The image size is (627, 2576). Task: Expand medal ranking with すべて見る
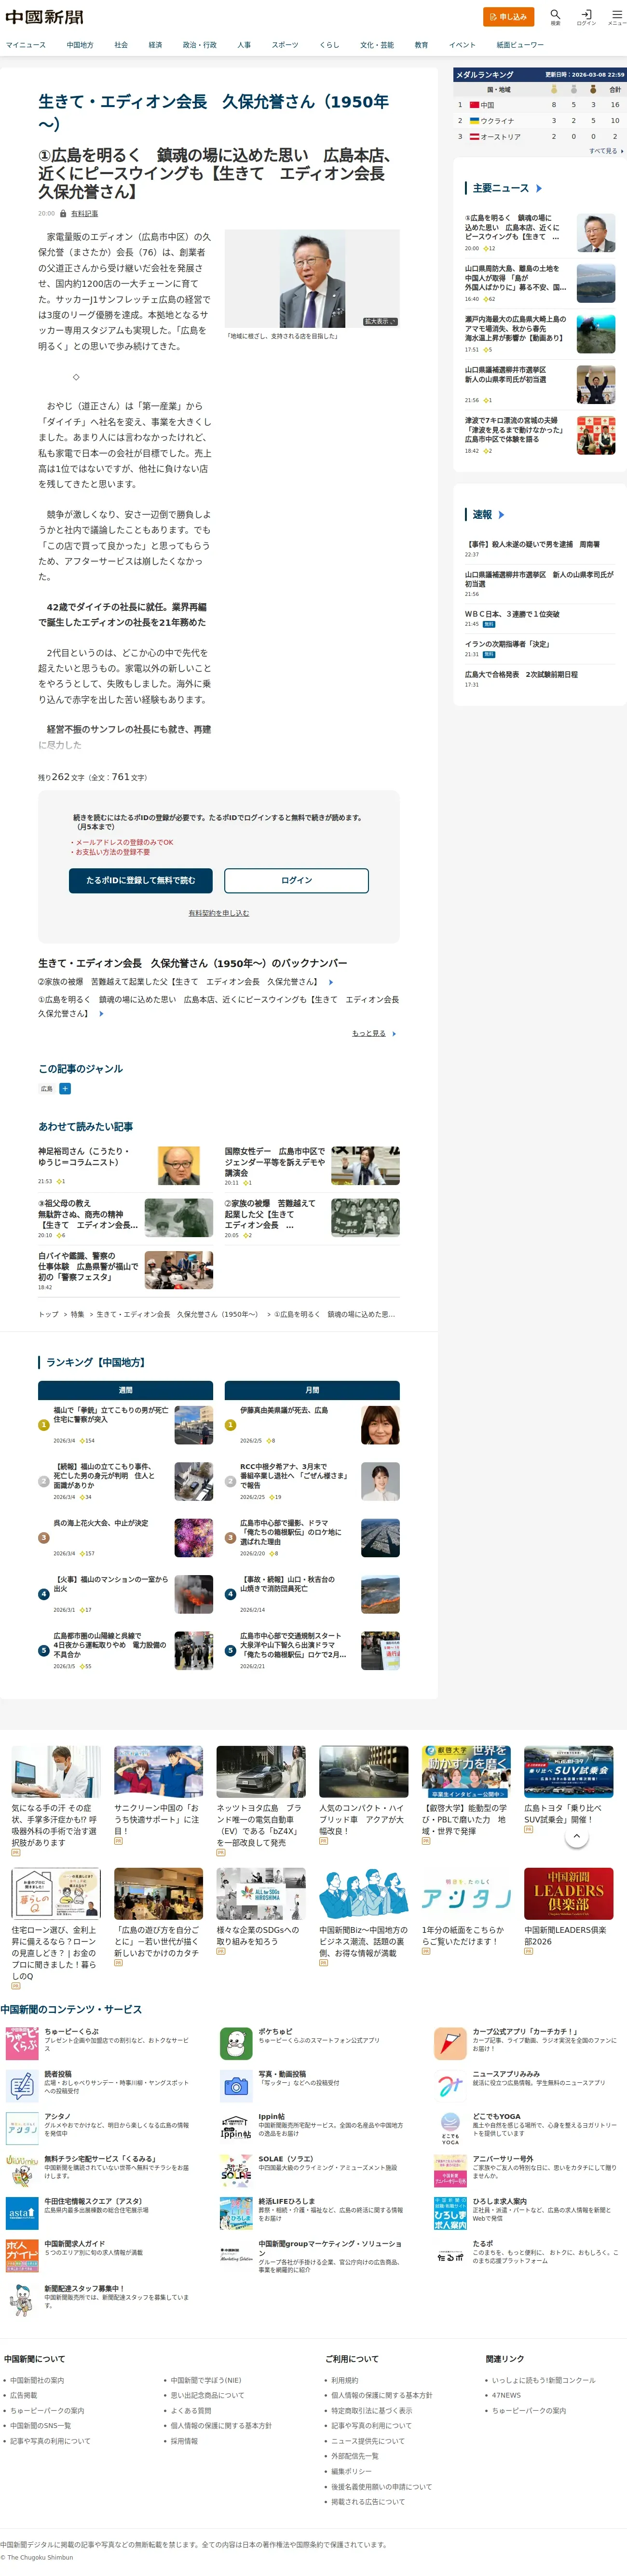(606, 151)
